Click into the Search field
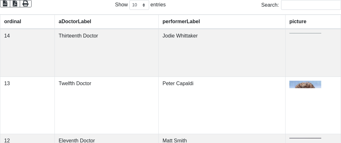Viewport: 341px width, 143px height. coord(311,5)
